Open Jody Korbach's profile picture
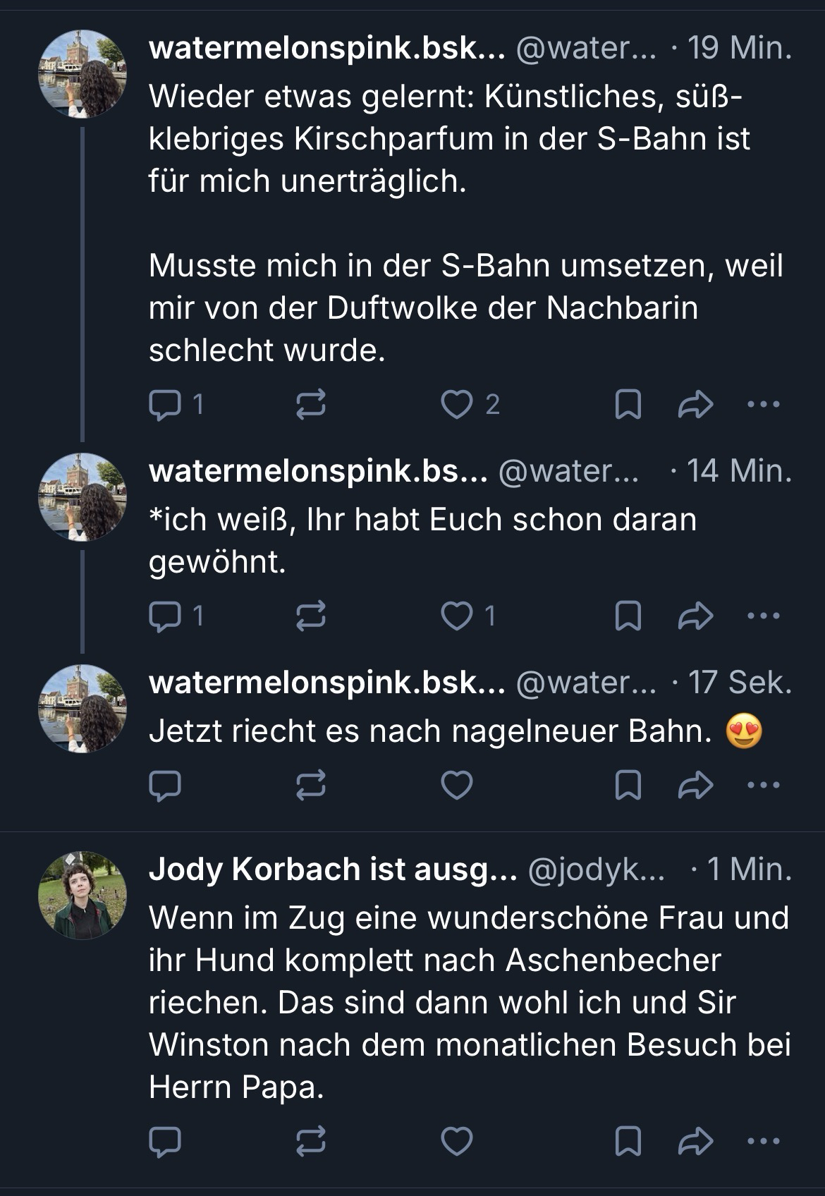 click(82, 896)
